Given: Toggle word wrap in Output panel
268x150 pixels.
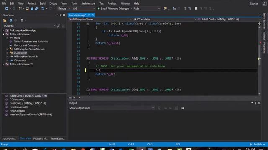Looking at the screenshot, I should [183, 108].
